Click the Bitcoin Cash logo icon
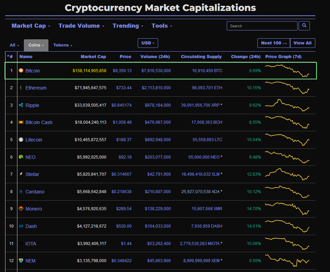 (x=21, y=122)
